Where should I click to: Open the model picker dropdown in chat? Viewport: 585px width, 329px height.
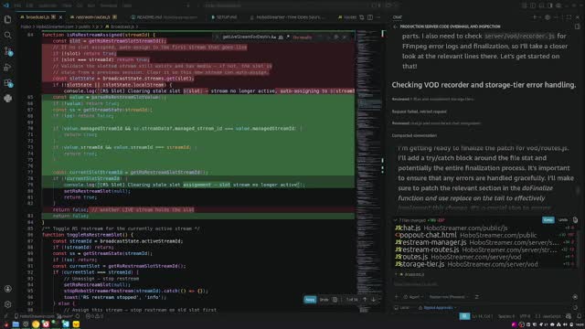pos(449,297)
